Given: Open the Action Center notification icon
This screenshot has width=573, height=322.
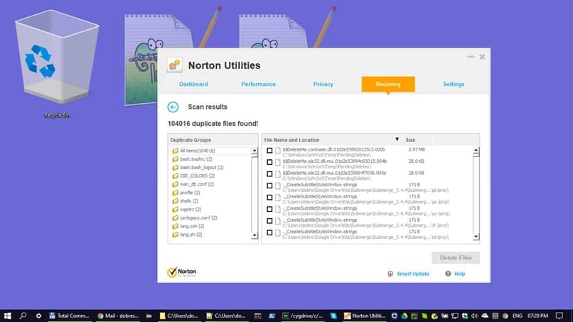Looking at the screenshot, I should 559,316.
